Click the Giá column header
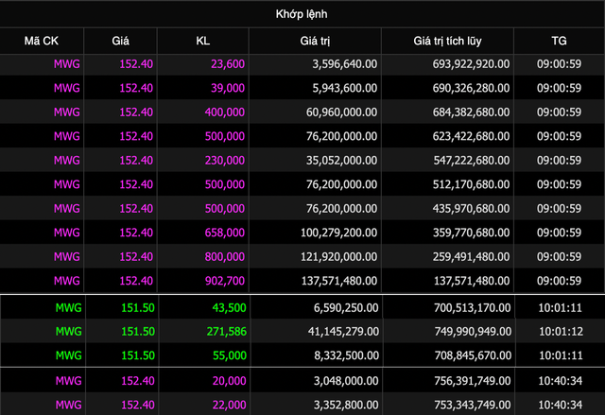 [120, 42]
